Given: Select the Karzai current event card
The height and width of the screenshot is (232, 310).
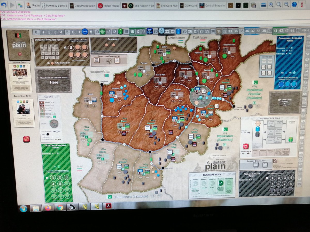Looking at the screenshot, I should (x=23, y=113).
